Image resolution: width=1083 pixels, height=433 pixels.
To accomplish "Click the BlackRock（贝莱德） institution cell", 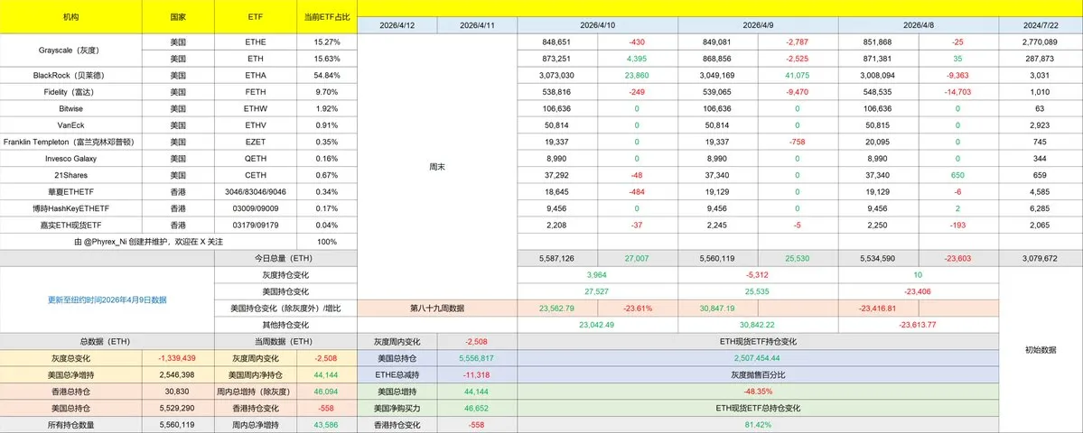I will (x=70, y=75).
